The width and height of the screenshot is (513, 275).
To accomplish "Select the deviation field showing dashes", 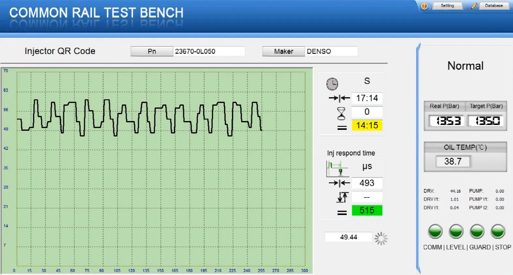I will [367, 197].
